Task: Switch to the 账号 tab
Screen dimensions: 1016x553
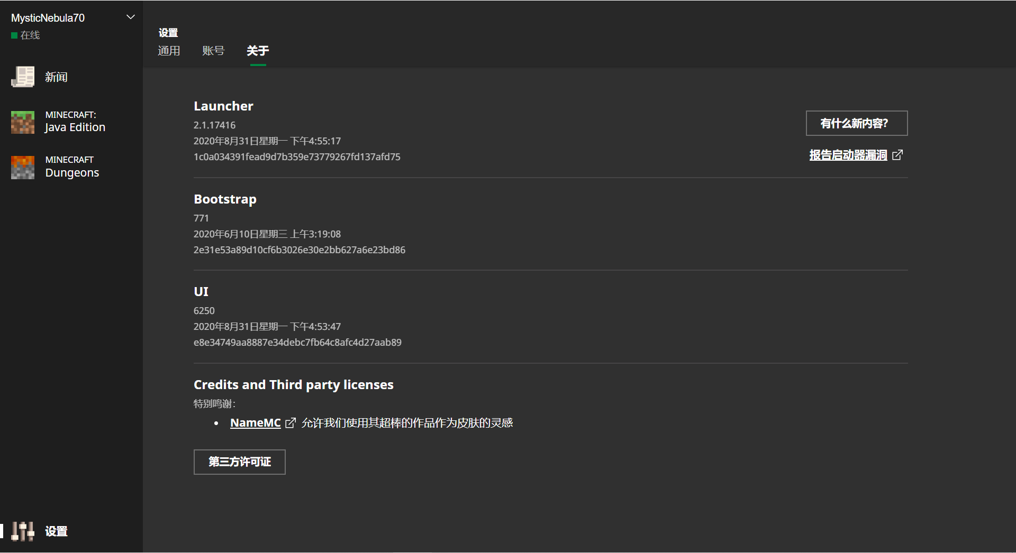Action: (213, 51)
